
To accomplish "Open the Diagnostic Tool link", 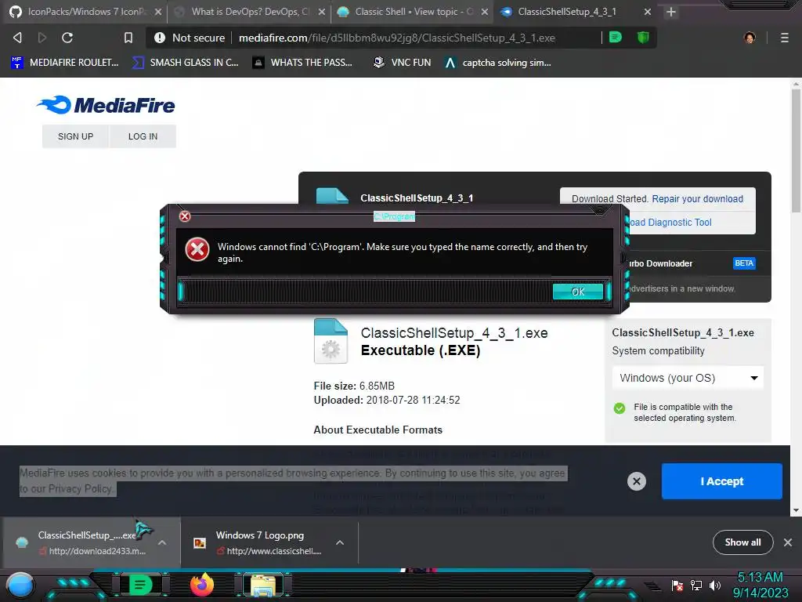I will tap(670, 222).
